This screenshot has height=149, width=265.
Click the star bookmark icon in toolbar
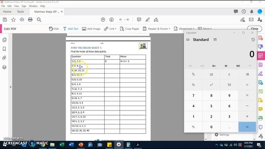tap(13, 19)
